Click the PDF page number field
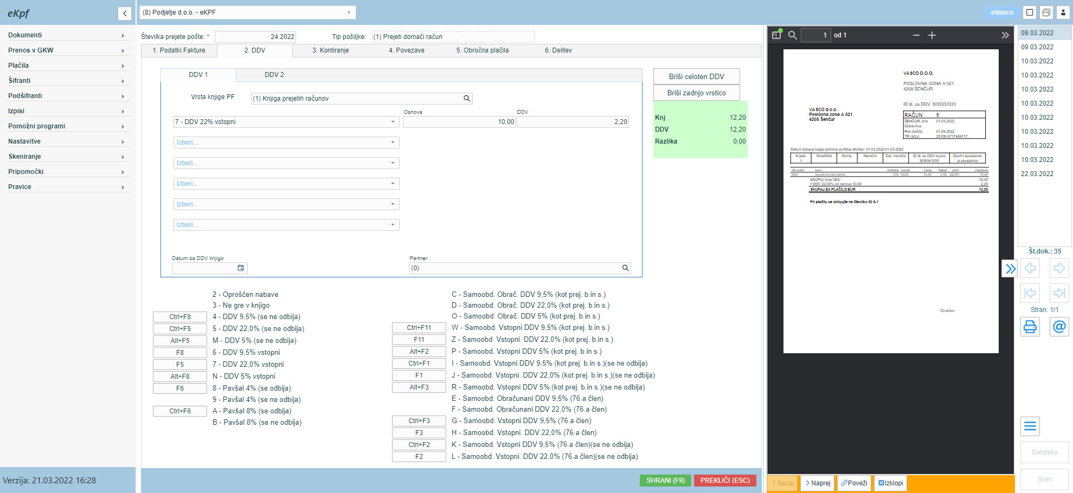The height and width of the screenshot is (493, 1073). (816, 35)
